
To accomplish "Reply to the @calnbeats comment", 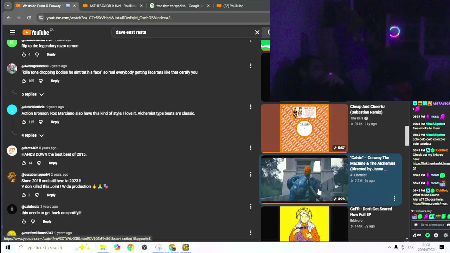I will [x=47, y=221].
